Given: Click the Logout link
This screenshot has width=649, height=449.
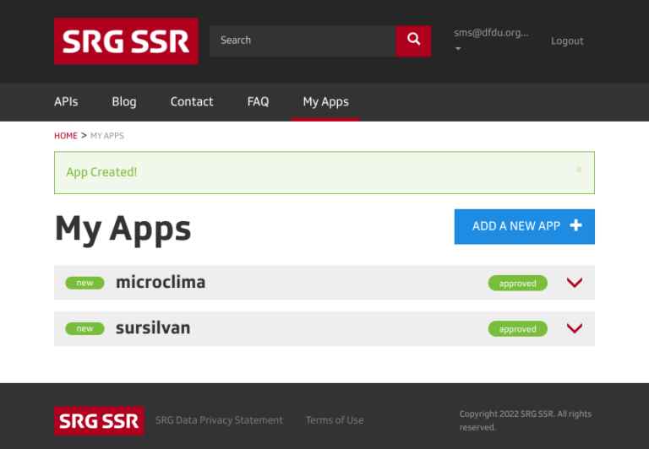Looking at the screenshot, I should pos(567,41).
